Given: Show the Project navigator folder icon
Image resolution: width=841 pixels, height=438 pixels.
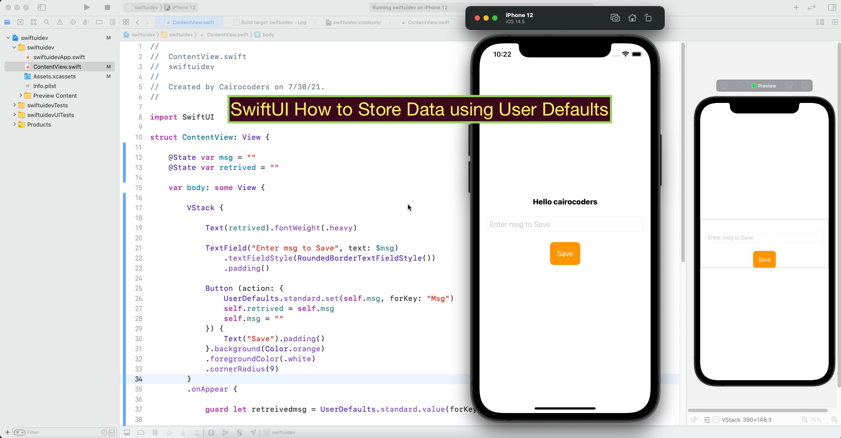Looking at the screenshot, I should (x=7, y=22).
